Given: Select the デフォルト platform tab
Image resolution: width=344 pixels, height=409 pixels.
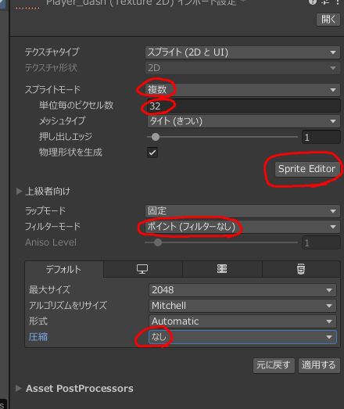Looking at the screenshot, I should (64, 269).
